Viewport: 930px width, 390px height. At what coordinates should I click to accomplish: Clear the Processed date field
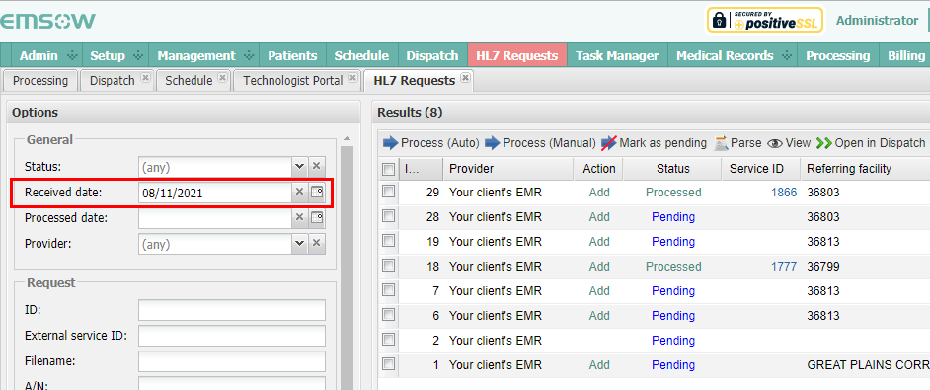click(x=299, y=218)
